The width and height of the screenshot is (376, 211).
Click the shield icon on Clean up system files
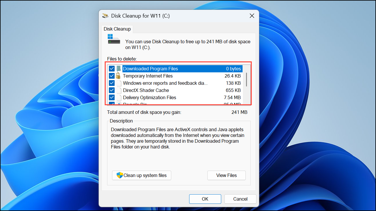click(120, 175)
